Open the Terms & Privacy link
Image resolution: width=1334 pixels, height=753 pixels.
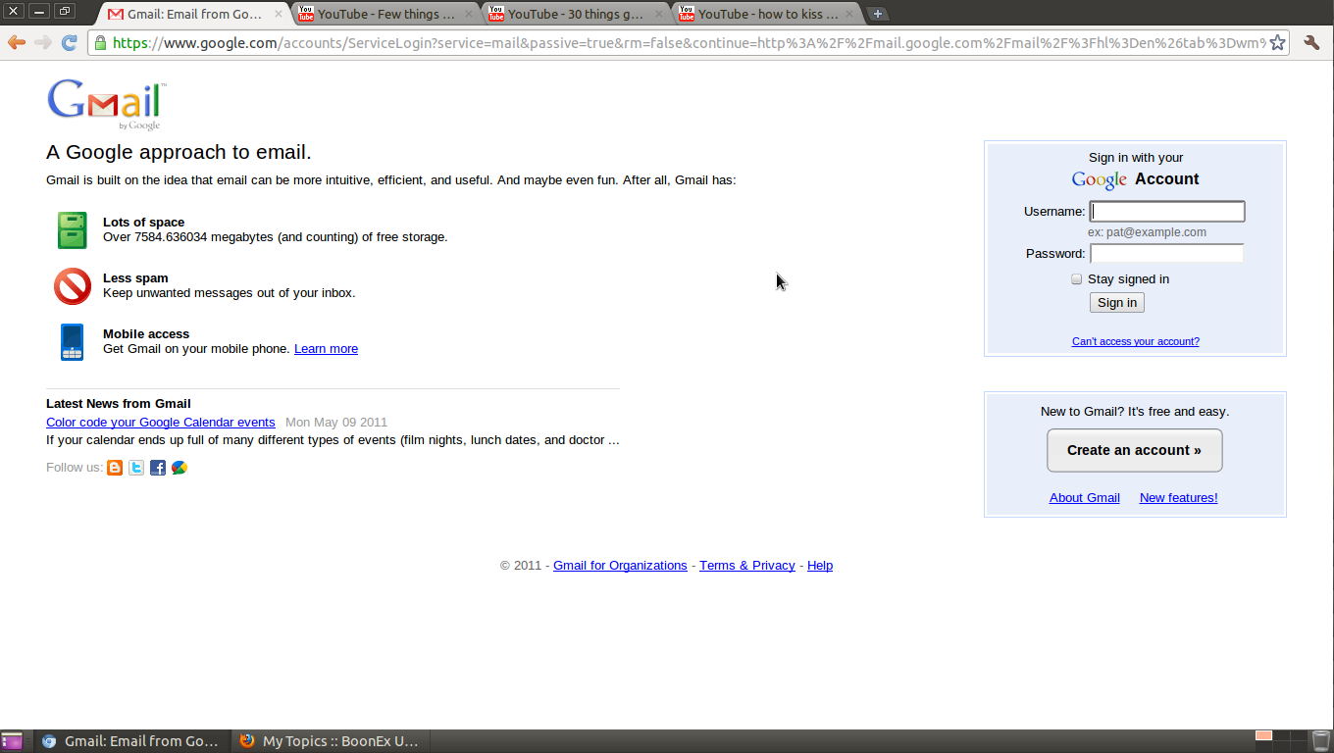pyautogui.click(x=747, y=566)
